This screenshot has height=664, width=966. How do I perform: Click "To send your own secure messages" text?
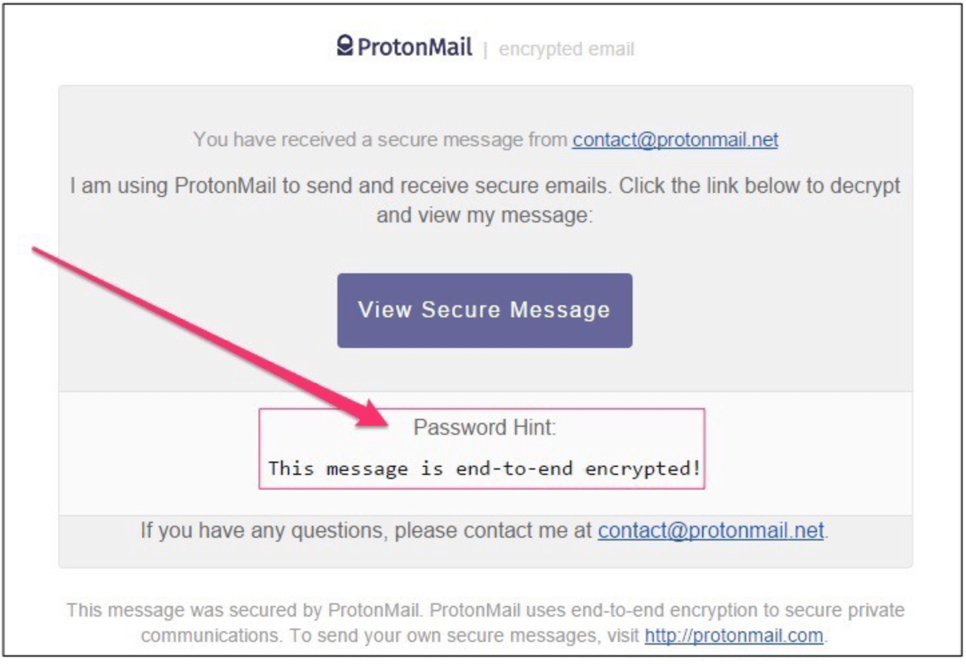pyautogui.click(x=444, y=635)
